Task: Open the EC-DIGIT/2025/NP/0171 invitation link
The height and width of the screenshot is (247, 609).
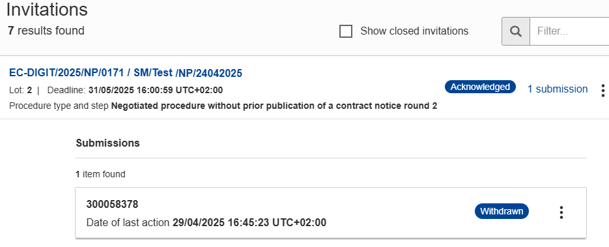Action: [x=126, y=73]
